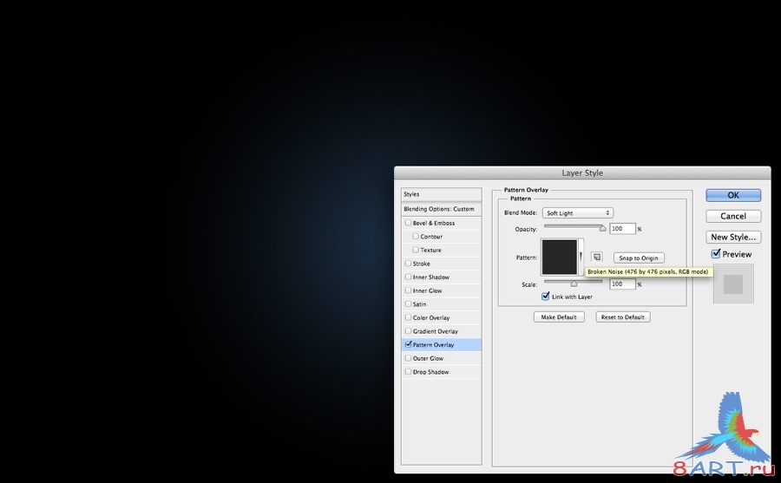This screenshot has width=781, height=483.
Task: Click the Opacity value field
Action: [622, 229]
